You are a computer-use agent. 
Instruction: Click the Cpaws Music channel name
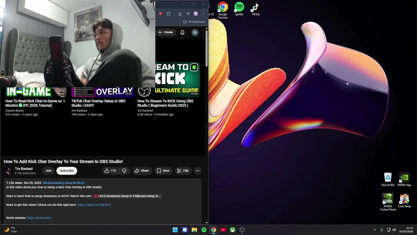(x=15, y=111)
